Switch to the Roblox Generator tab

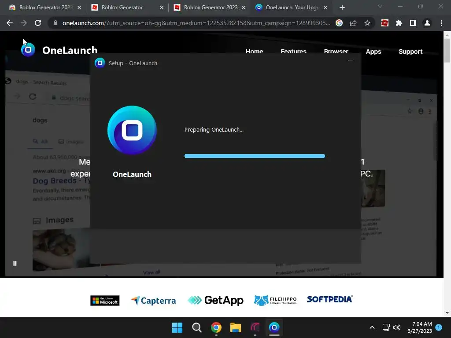127,7
